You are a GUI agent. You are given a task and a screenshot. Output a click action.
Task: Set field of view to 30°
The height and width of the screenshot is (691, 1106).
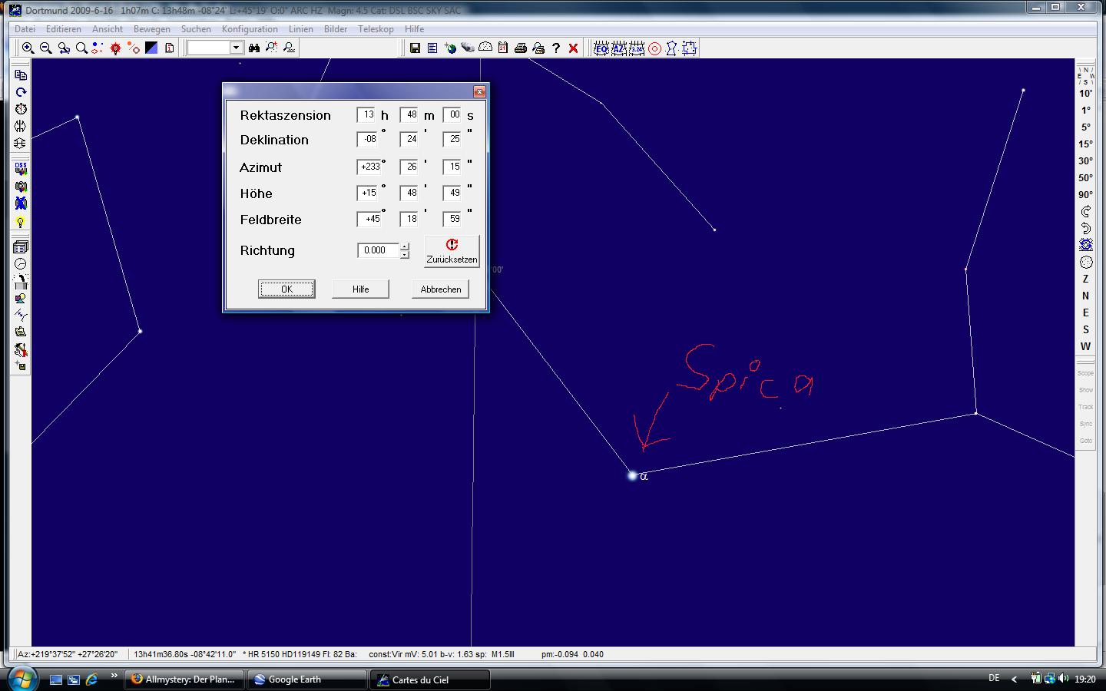coord(1085,160)
